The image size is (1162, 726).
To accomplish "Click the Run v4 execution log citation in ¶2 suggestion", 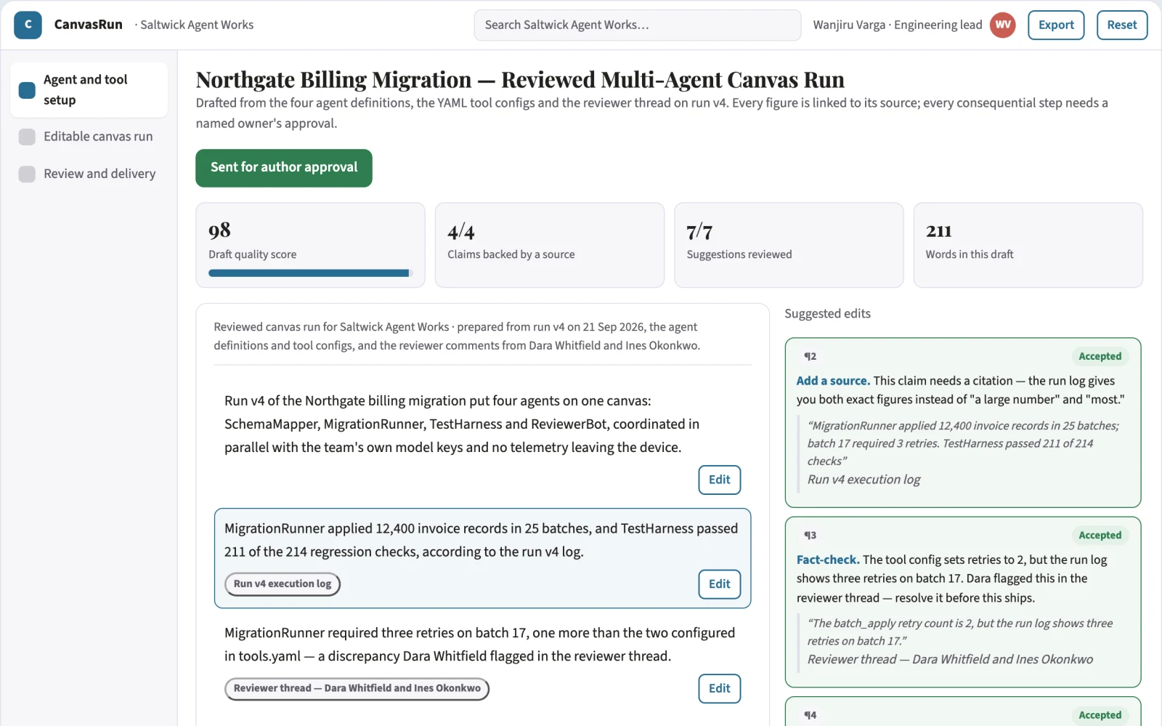I will 864,480.
